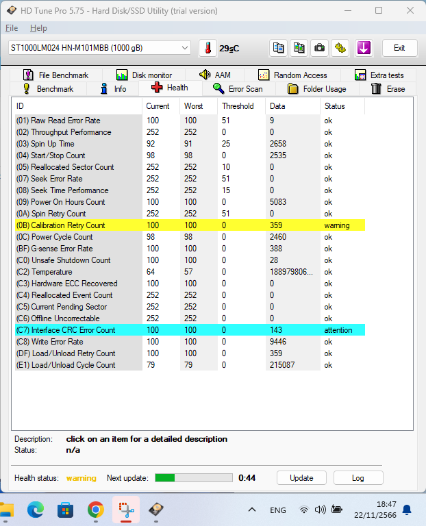This screenshot has height=526, width=426.
Task: Select the (C3) Hardware ECC Recovered row
Action: click(190, 284)
